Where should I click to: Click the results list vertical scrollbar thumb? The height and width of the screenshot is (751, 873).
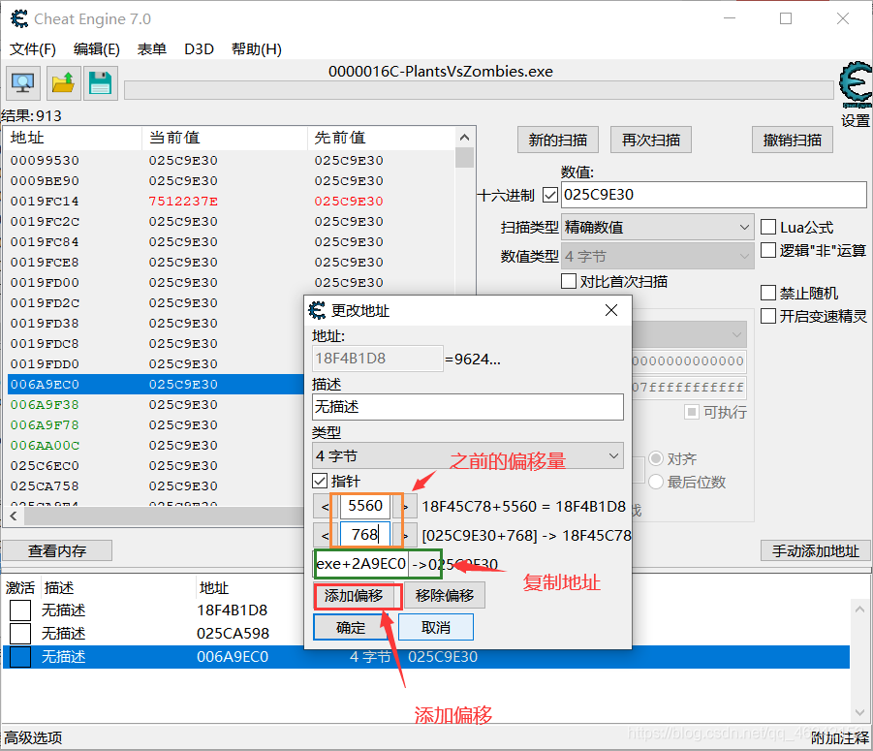(464, 157)
